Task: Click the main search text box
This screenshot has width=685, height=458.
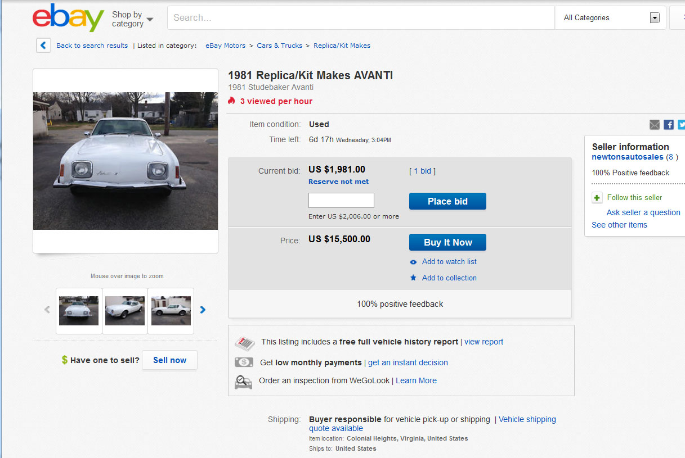Action: tap(360, 18)
